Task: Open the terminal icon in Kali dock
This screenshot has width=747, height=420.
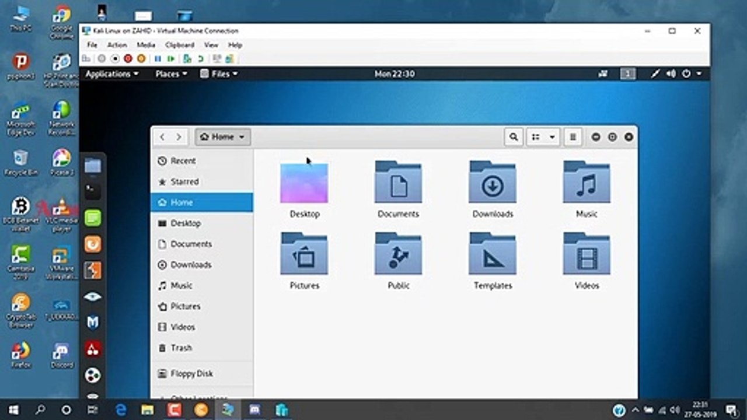Action: pyautogui.click(x=92, y=191)
